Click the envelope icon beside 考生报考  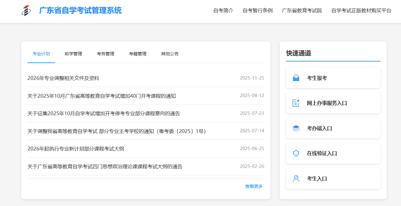[296, 78]
